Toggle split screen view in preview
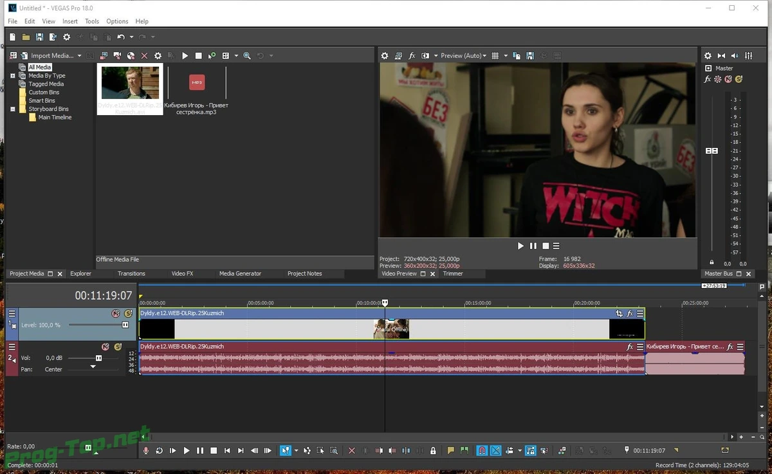The image size is (772, 474). point(425,56)
